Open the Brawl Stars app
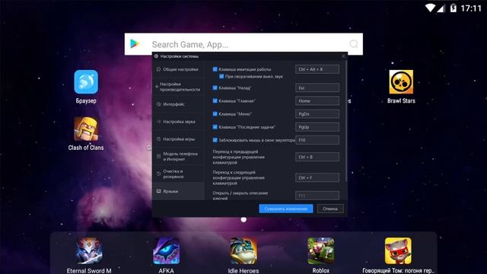487x274 pixels. point(401,81)
